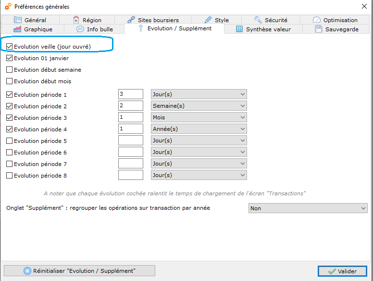This screenshot has width=373, height=281.
Task: Expand the période 5 unit dropdown
Action: coord(199,140)
